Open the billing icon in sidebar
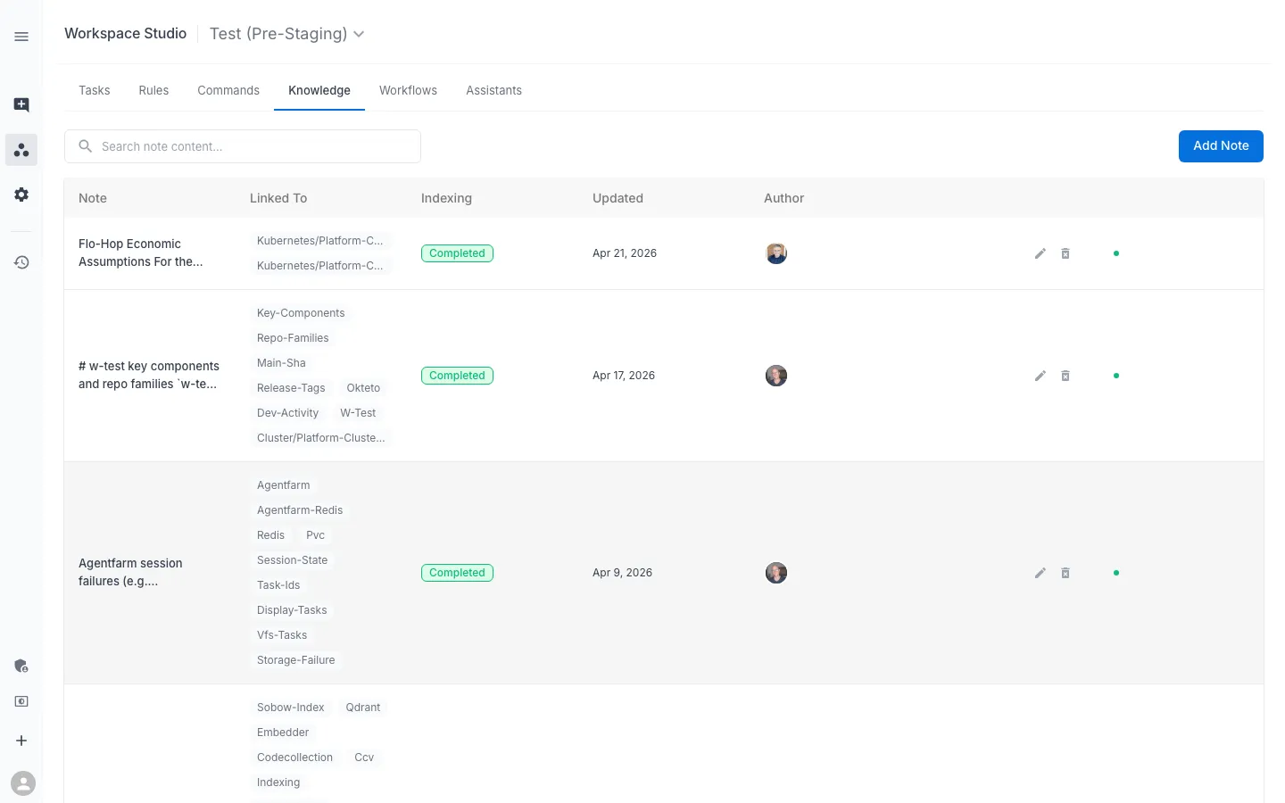The width and height of the screenshot is (1285, 803). pyautogui.click(x=21, y=701)
